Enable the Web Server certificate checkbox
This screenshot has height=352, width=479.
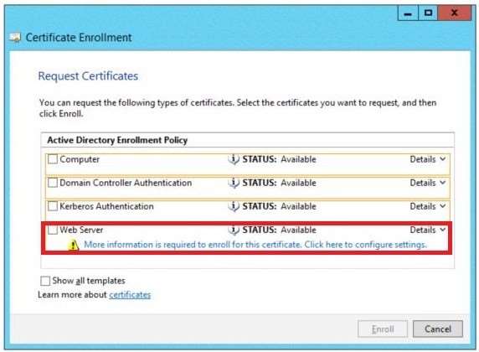(x=53, y=230)
